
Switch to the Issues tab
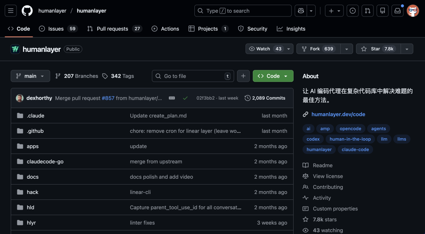[x=58, y=29]
